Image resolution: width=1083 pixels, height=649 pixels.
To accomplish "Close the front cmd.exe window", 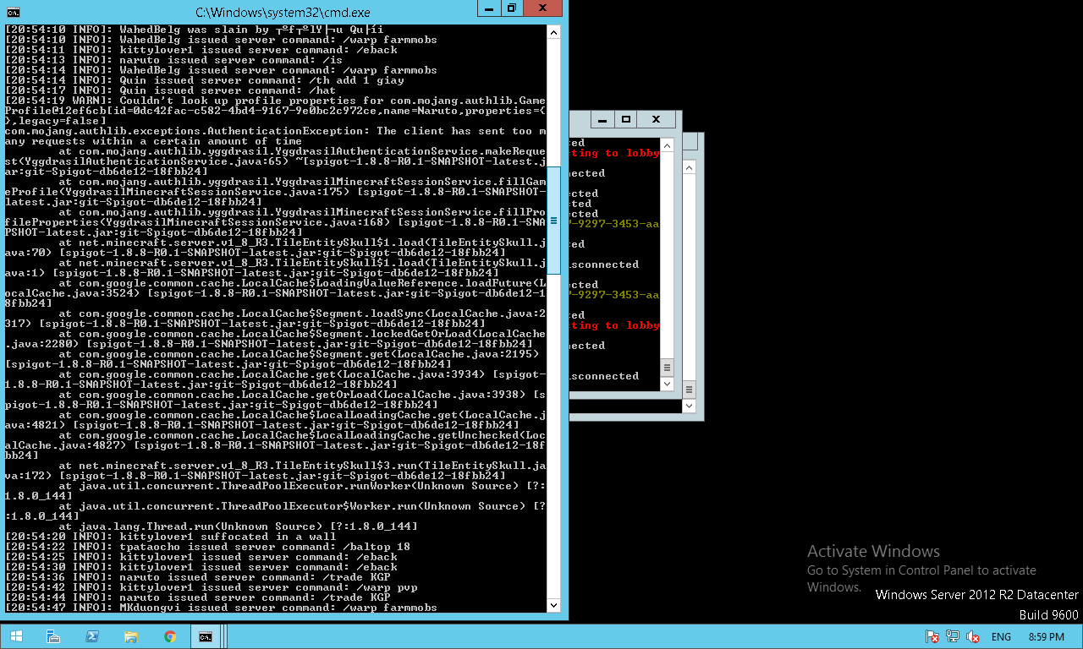I will (544, 8).
